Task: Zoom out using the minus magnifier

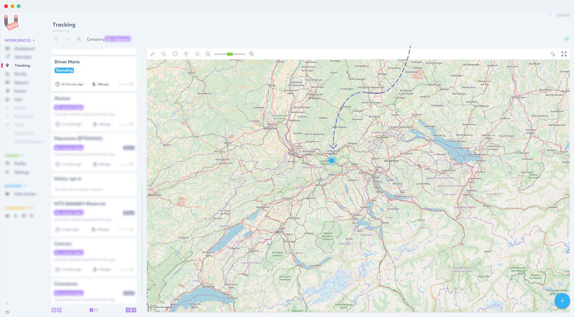Action: 208,54
